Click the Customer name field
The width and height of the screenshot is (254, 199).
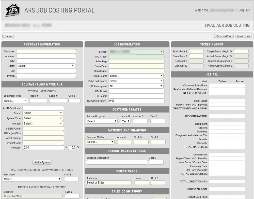pyautogui.click(x=46, y=51)
